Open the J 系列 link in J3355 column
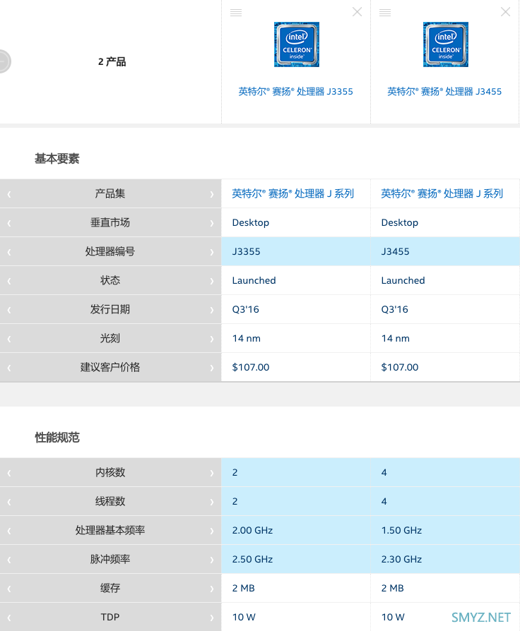This screenshot has height=631, width=520. click(292, 193)
